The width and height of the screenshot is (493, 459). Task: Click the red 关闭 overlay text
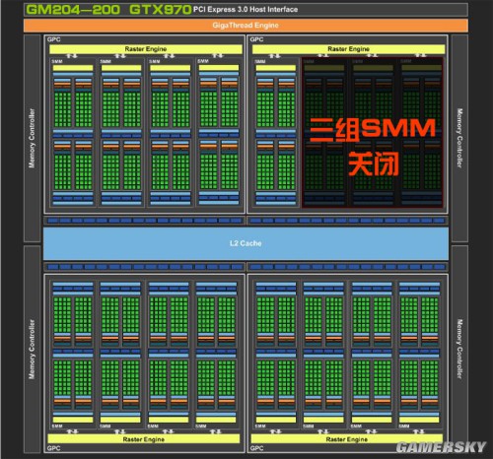[x=374, y=164]
